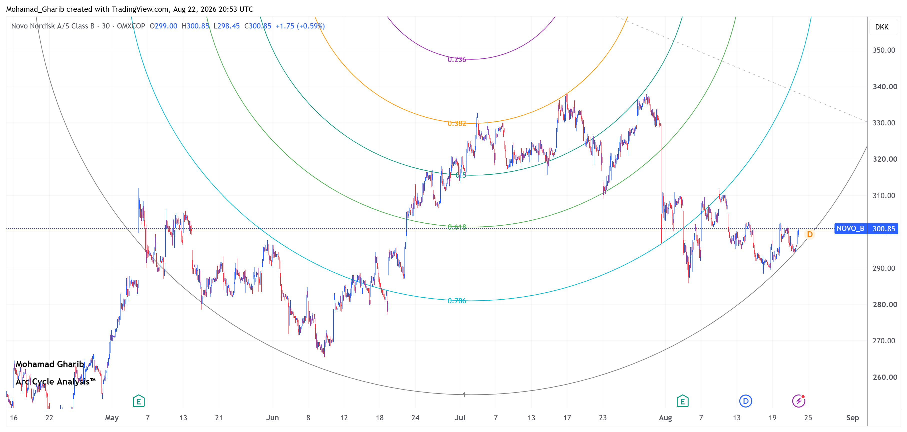This screenshot has height=432, width=907.
Task: Click the NOVO_B symbol price tag
Action: [850, 229]
